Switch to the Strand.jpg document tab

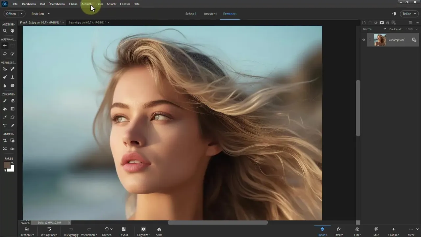coord(87,23)
